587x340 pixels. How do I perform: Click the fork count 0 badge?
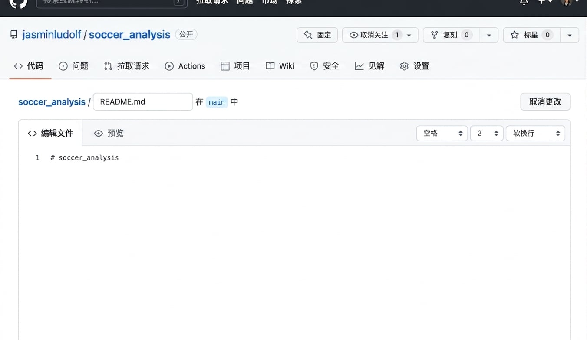pyautogui.click(x=466, y=35)
